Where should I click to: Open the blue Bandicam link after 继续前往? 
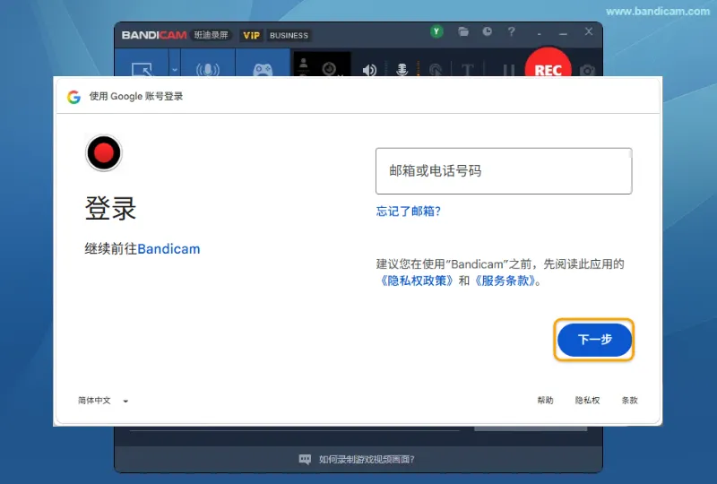(168, 249)
